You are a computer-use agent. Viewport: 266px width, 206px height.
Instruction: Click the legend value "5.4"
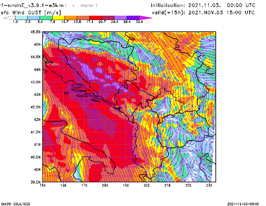(x=40, y=22)
